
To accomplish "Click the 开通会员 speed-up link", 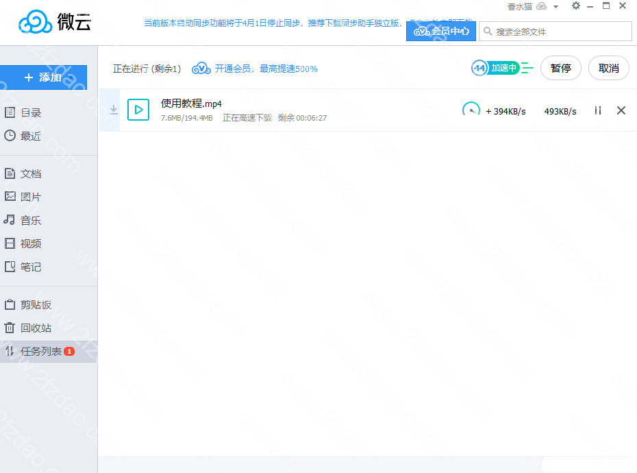I will tap(266, 69).
